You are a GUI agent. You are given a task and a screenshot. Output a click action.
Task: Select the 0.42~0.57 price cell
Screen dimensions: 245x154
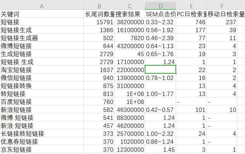tap(161, 110)
